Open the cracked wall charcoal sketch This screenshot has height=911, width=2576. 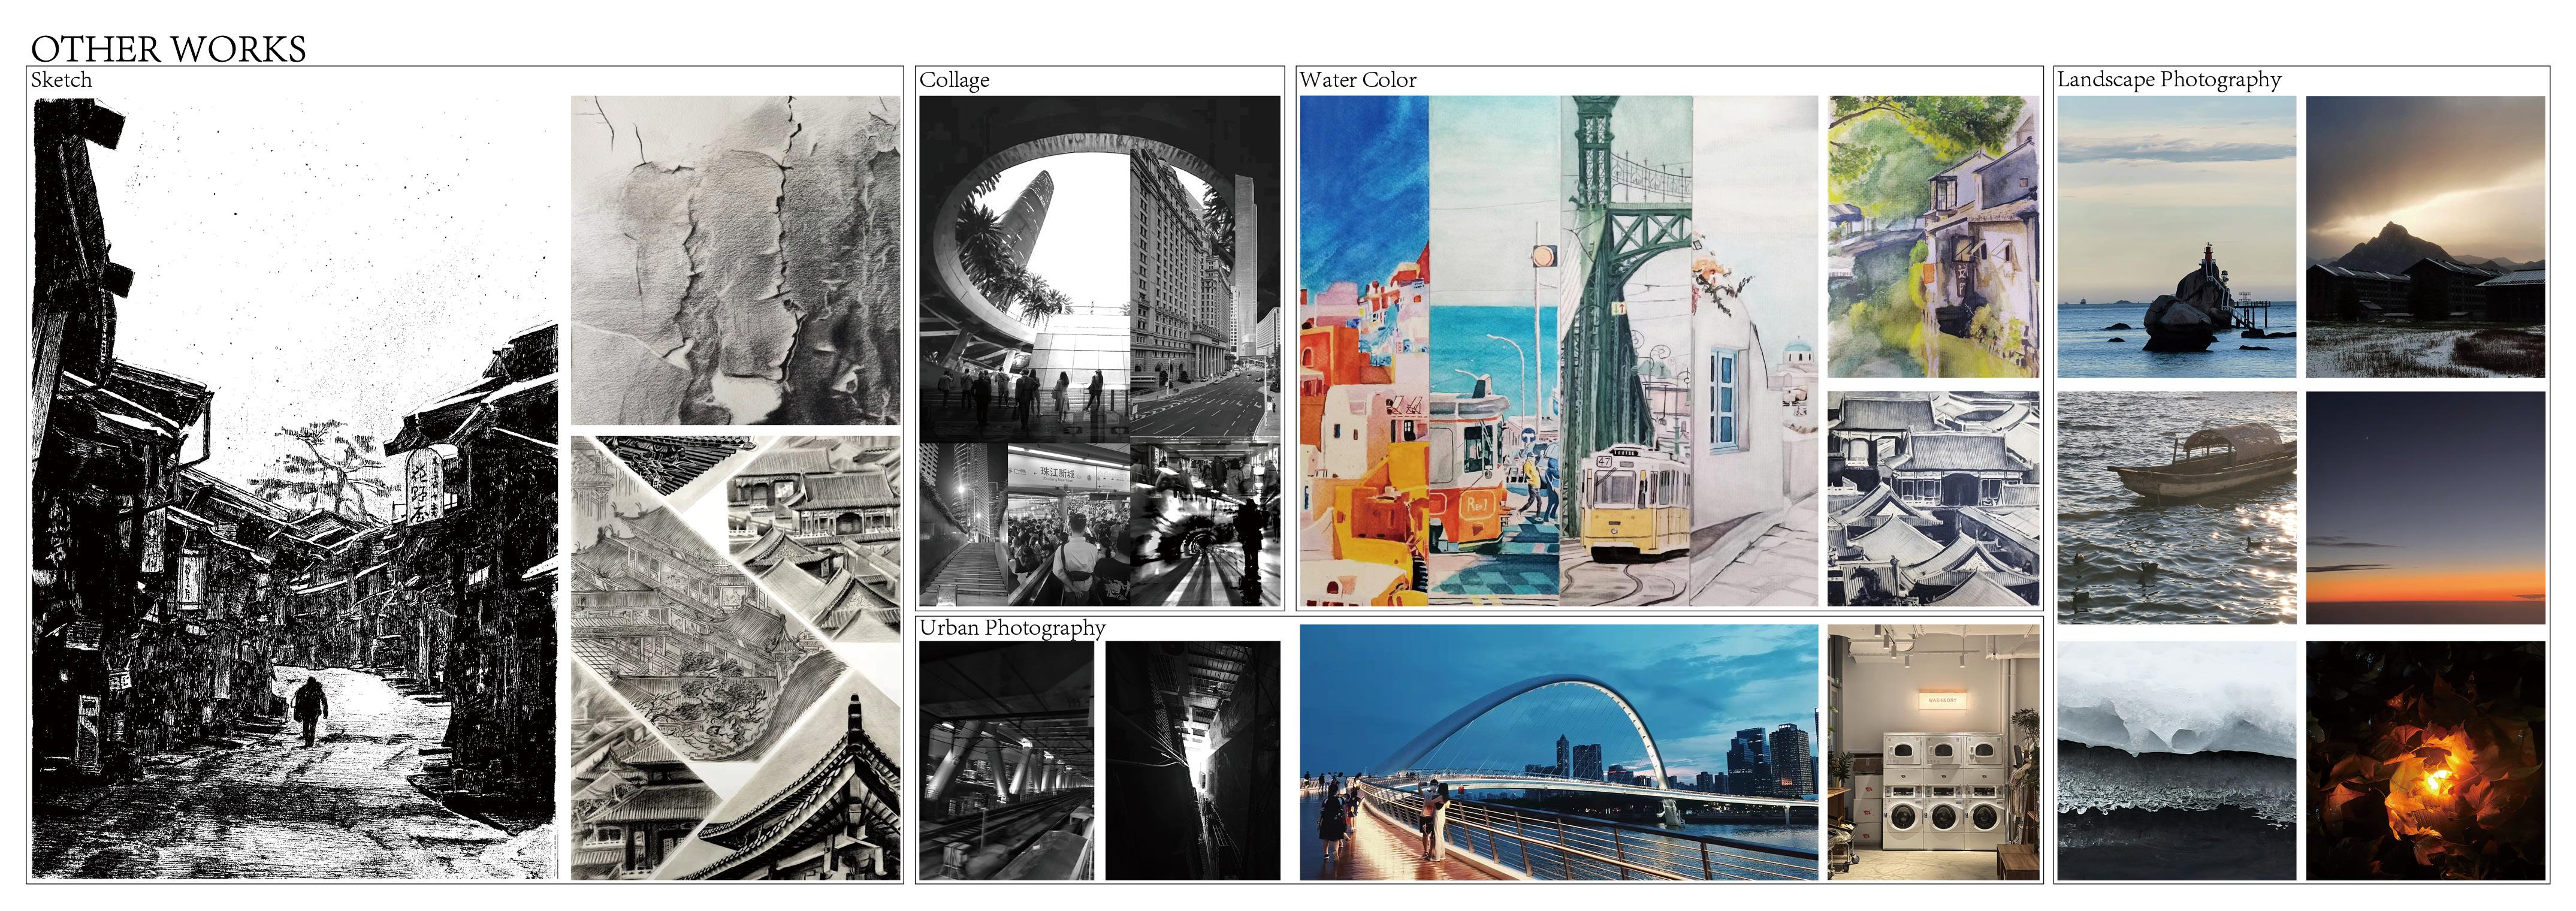(x=735, y=260)
